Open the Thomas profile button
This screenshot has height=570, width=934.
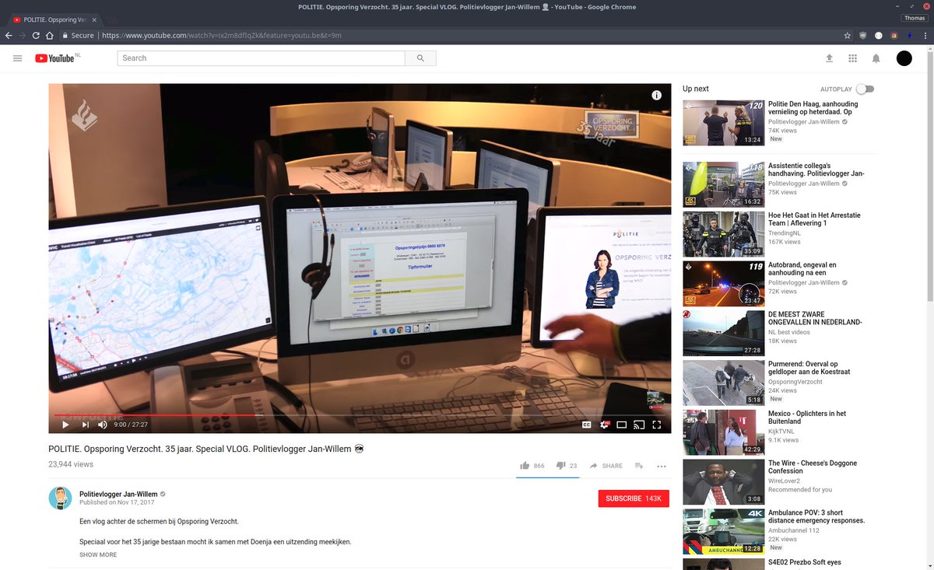pyautogui.click(x=914, y=18)
